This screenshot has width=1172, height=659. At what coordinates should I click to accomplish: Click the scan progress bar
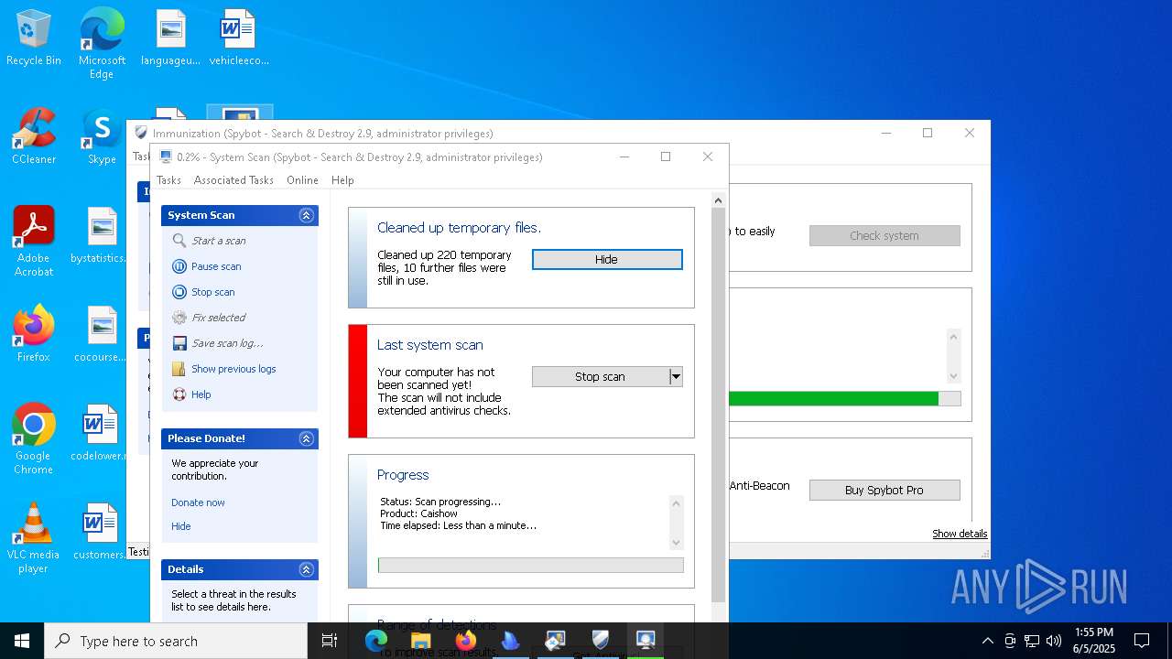(x=530, y=566)
